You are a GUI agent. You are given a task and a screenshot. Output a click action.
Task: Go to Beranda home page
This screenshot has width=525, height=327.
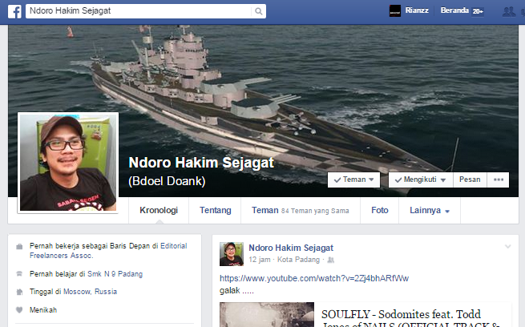coord(454,10)
